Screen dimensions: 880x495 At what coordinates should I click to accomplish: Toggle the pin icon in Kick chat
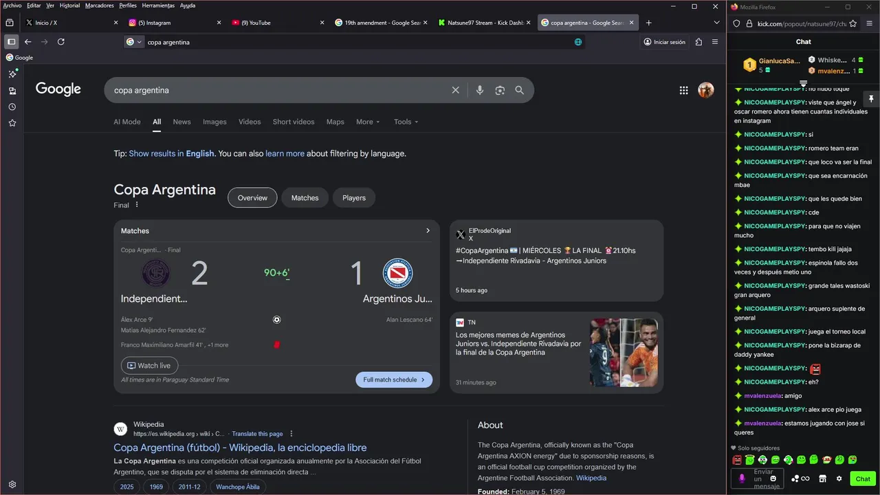point(871,99)
